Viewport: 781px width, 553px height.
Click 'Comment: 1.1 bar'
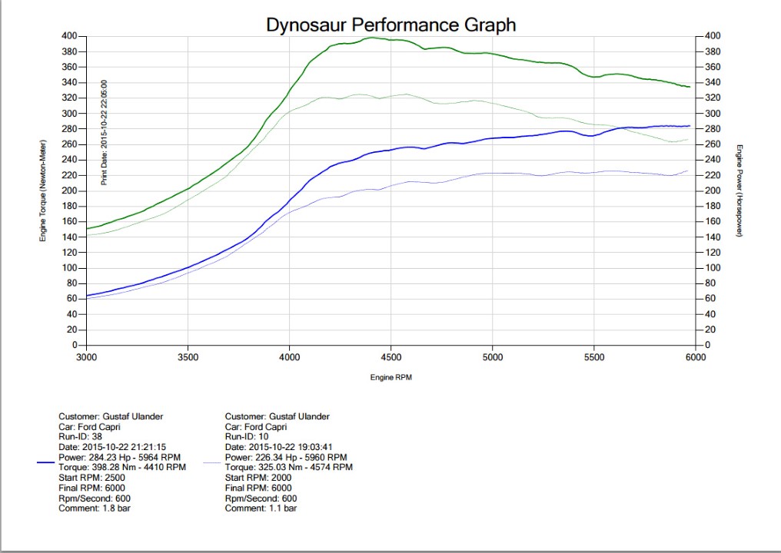tap(261, 508)
